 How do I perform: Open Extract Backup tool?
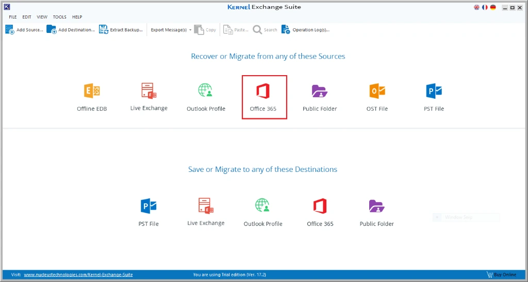(x=121, y=29)
